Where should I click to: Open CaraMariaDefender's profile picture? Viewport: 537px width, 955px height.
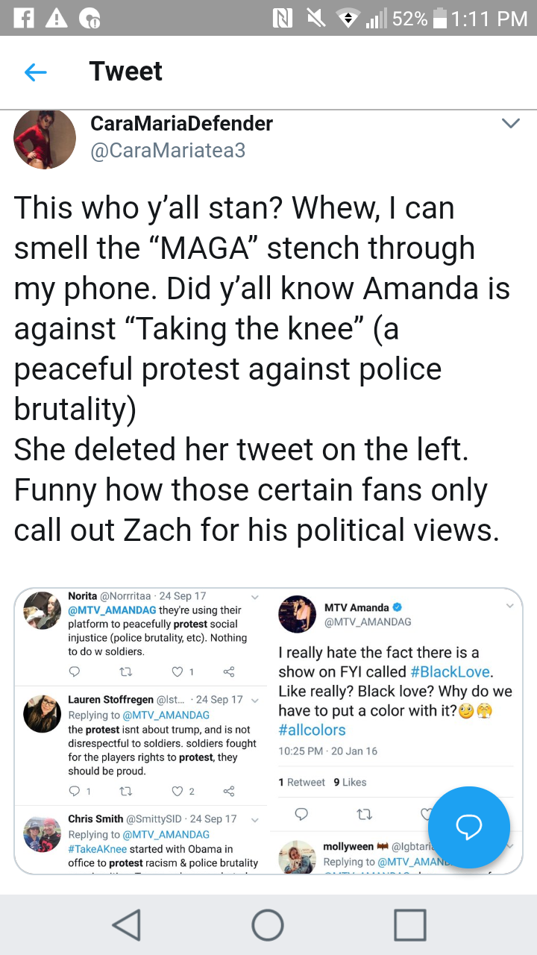pyautogui.click(x=45, y=139)
